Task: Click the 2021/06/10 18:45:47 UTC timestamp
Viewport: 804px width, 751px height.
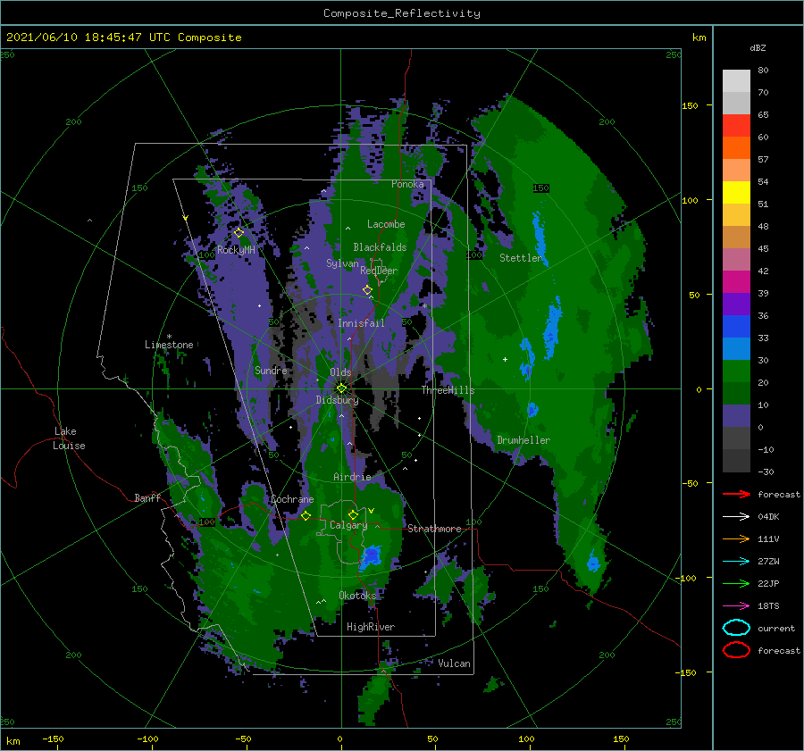Action: [x=89, y=38]
